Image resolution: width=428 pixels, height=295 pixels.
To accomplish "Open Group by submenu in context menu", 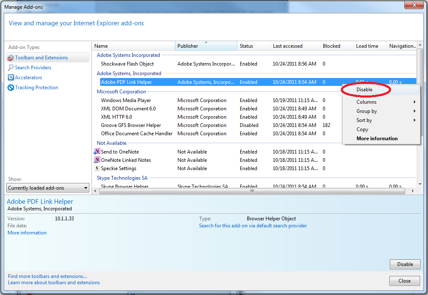I will point(381,111).
